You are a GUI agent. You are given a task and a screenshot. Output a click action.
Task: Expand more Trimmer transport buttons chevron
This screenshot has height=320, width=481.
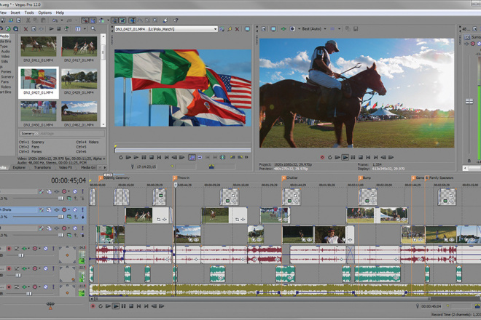[246, 157]
